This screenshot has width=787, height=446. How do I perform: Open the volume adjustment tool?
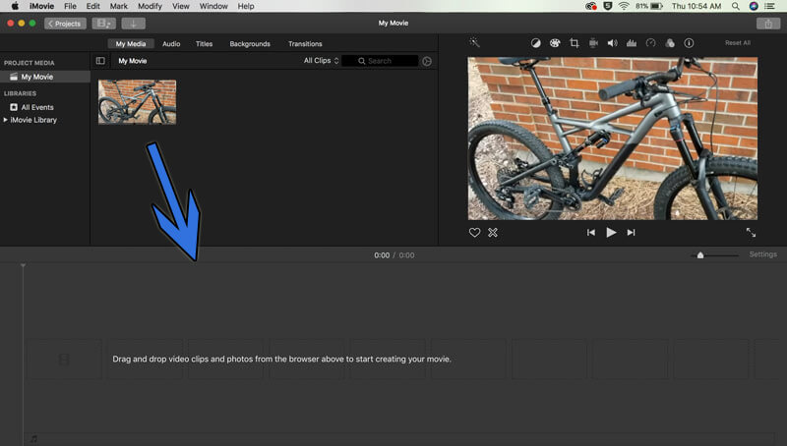[x=612, y=43]
